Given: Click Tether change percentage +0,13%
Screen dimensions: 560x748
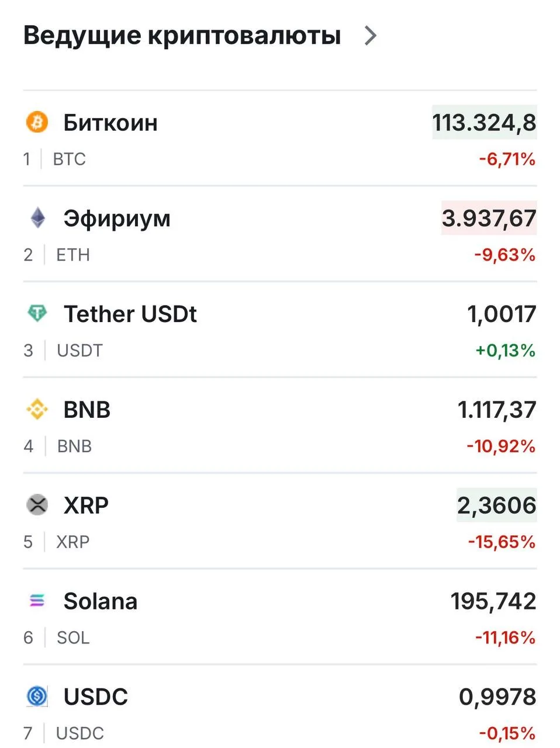Looking at the screenshot, I should [505, 351].
